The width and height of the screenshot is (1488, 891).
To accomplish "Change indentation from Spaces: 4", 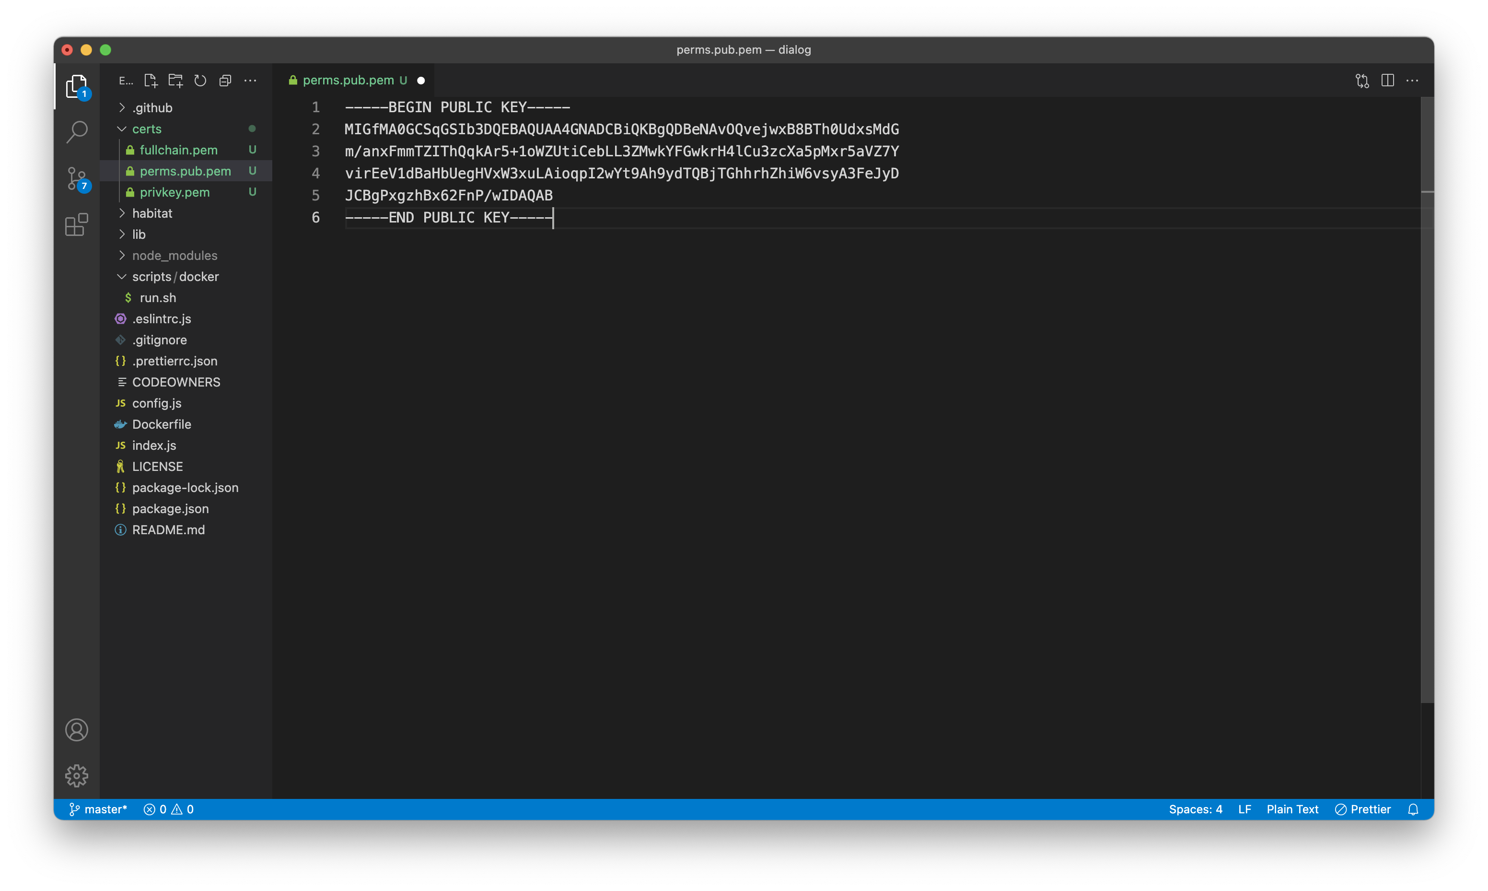I will [x=1195, y=809].
